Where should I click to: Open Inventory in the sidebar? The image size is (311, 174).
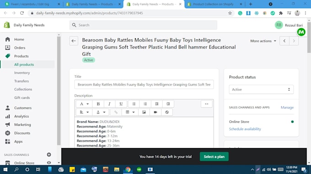pyautogui.click(x=22, y=73)
